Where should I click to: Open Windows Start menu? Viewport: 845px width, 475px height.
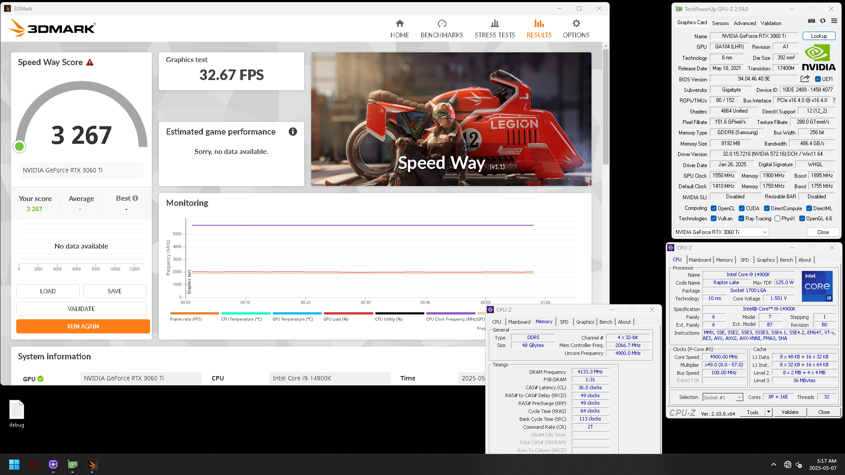coord(14,464)
